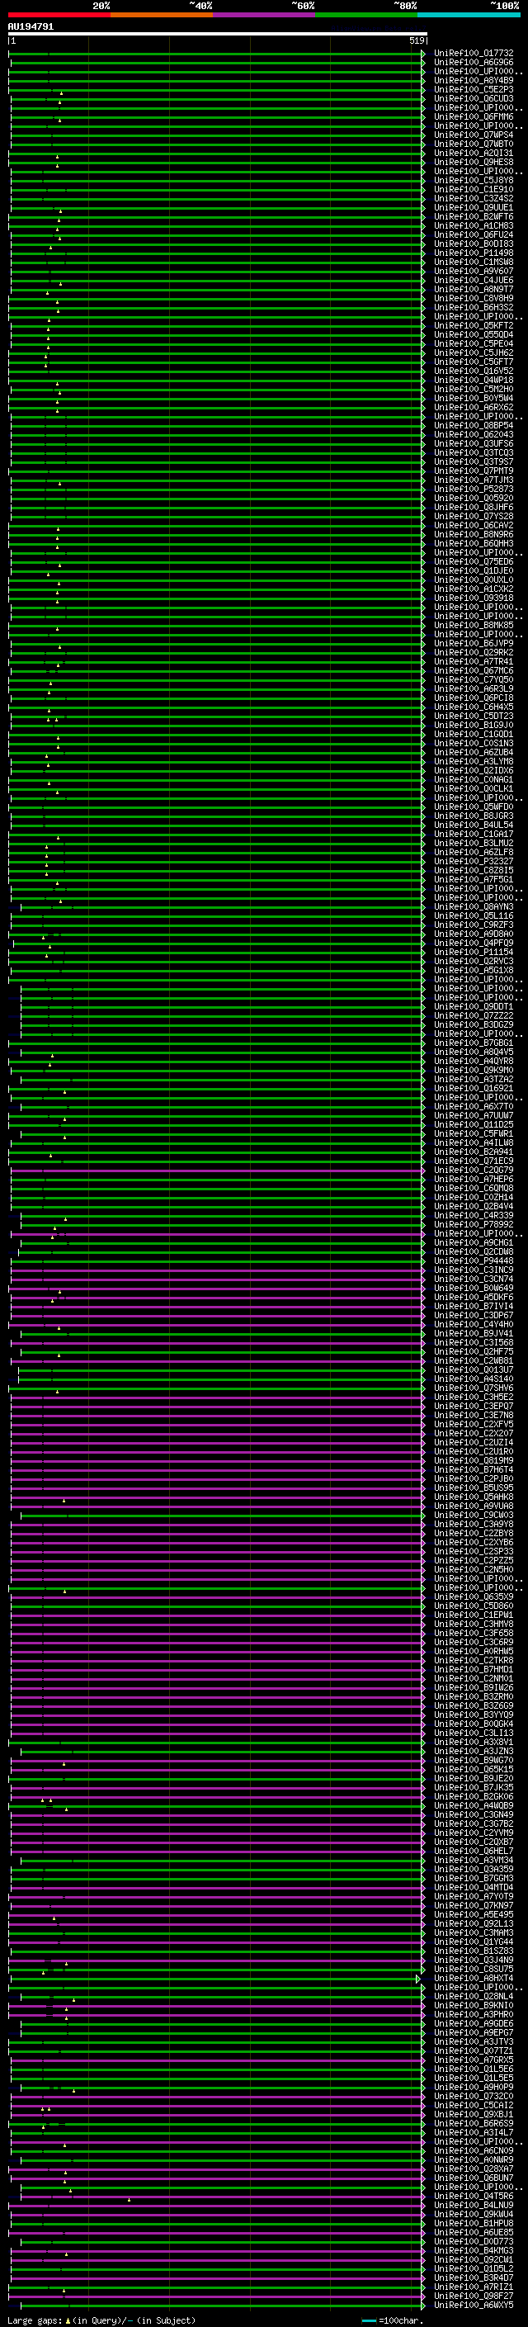Select hit label UniRef100_Q7WBT0
The width and height of the screenshot is (528, 2327).
[x=473, y=144]
